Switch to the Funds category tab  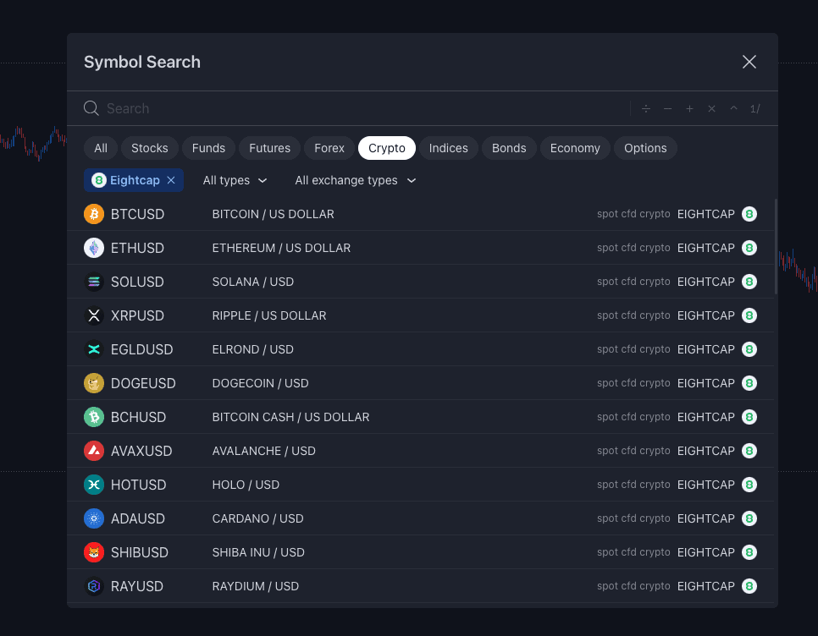pos(208,148)
